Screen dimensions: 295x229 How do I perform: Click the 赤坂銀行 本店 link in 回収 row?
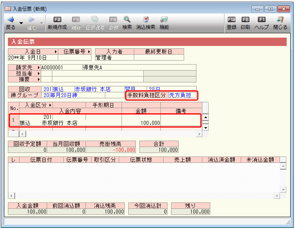[x=93, y=89]
